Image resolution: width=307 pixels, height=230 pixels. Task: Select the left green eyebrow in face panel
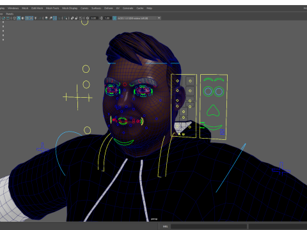tap(209, 80)
